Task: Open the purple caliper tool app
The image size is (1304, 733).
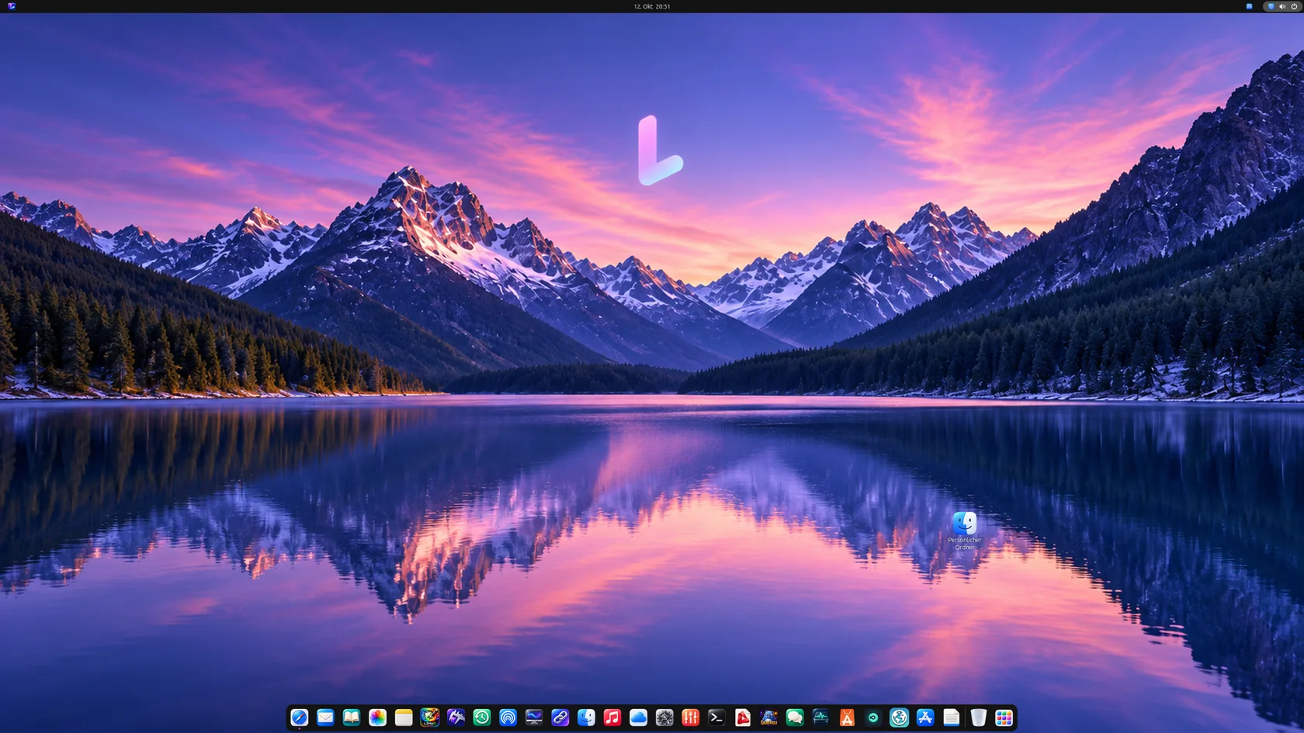Action: pos(456,717)
